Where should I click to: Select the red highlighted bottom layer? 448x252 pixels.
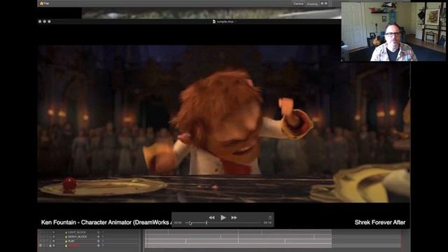(x=73, y=246)
